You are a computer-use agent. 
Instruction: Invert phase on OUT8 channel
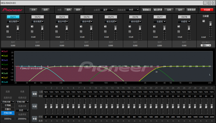(x=179, y=32)
